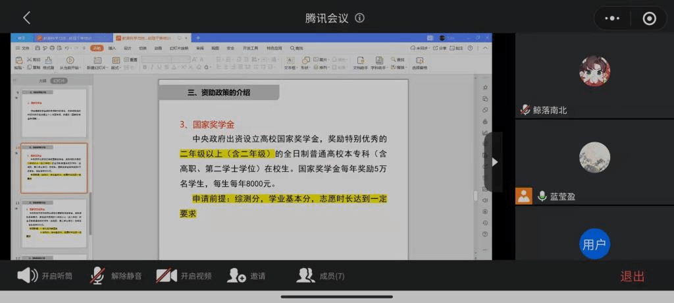Toggle 开启听筒 speaker mode

[x=45, y=276]
